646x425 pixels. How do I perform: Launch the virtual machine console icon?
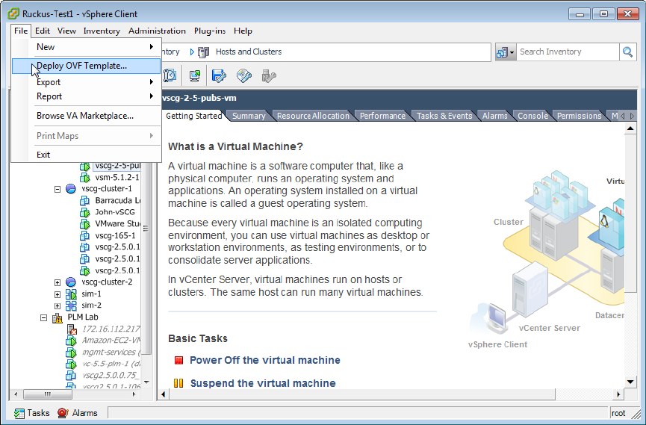[194, 76]
